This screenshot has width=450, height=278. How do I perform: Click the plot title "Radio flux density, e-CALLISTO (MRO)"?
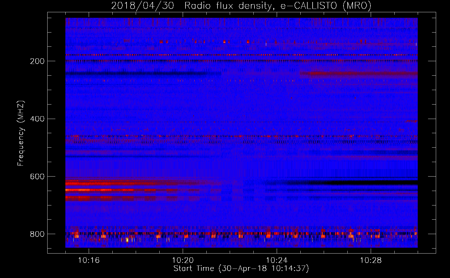click(x=278, y=6)
